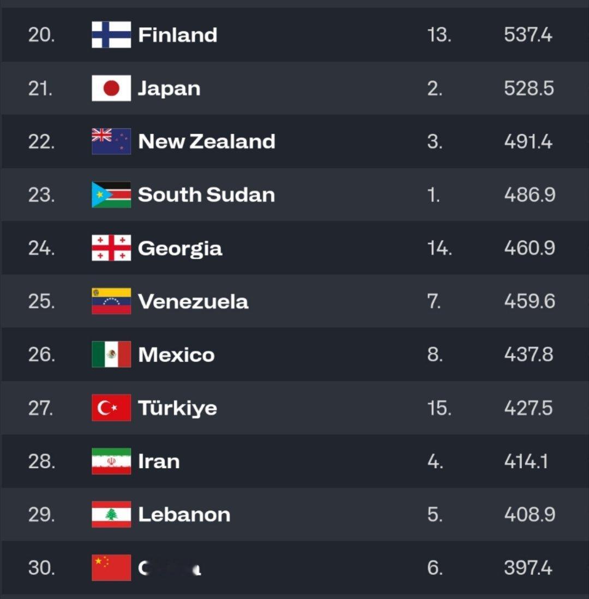Click the Türkiye flag icon
589x599 pixels.
point(111,408)
